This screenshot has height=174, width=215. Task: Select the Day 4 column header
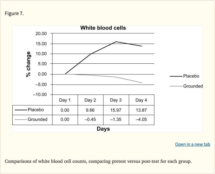[141, 100]
